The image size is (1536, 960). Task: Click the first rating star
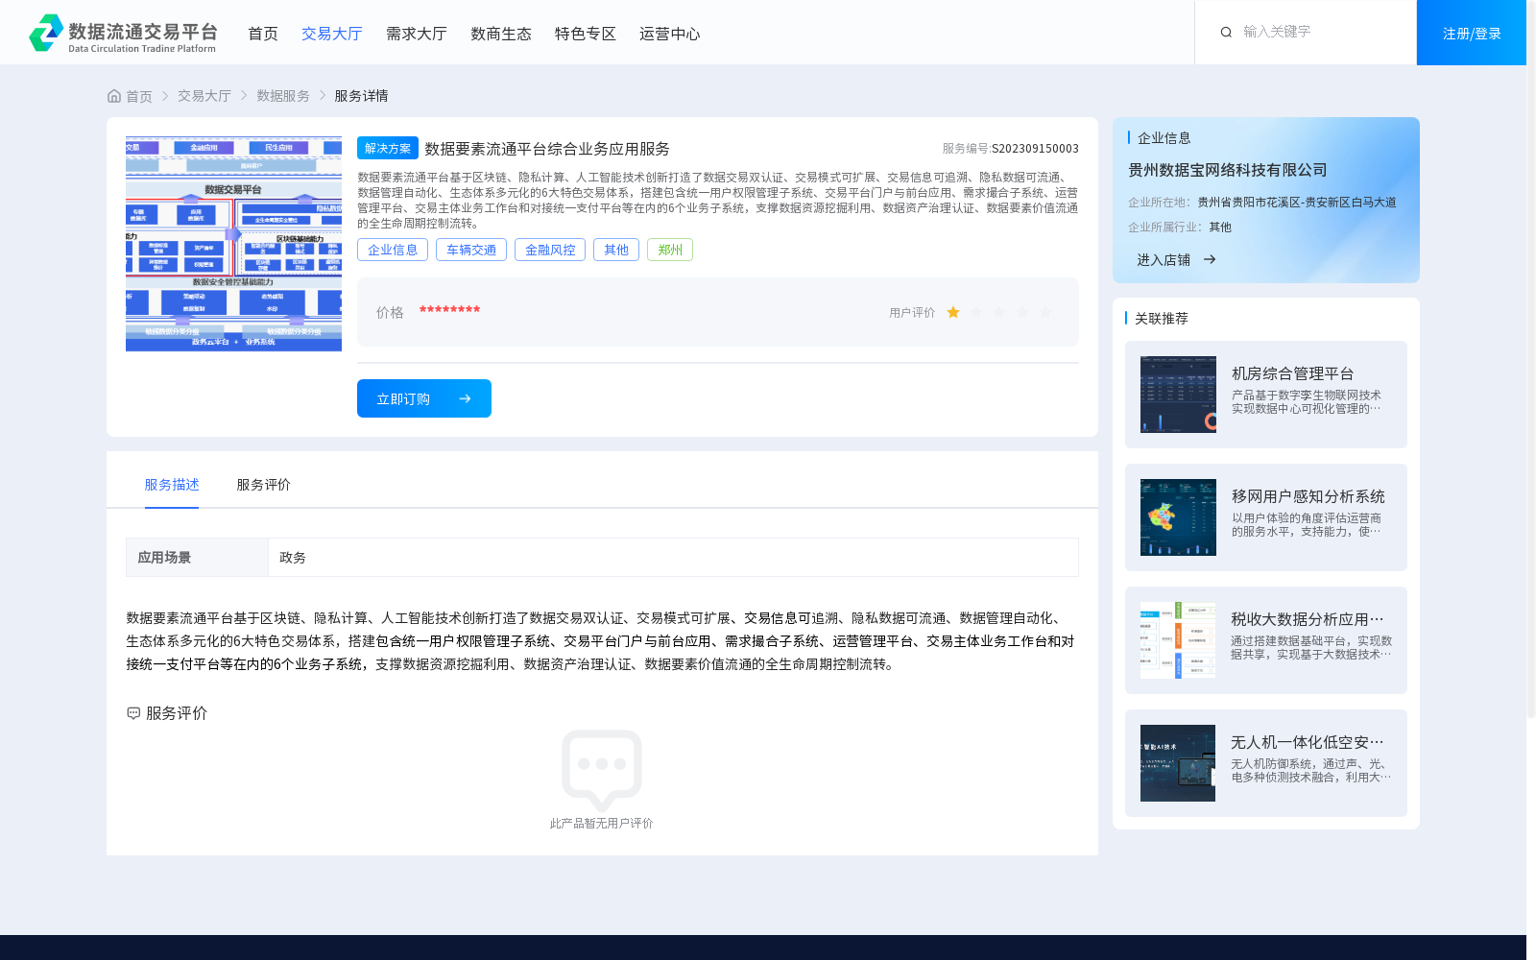[953, 312]
